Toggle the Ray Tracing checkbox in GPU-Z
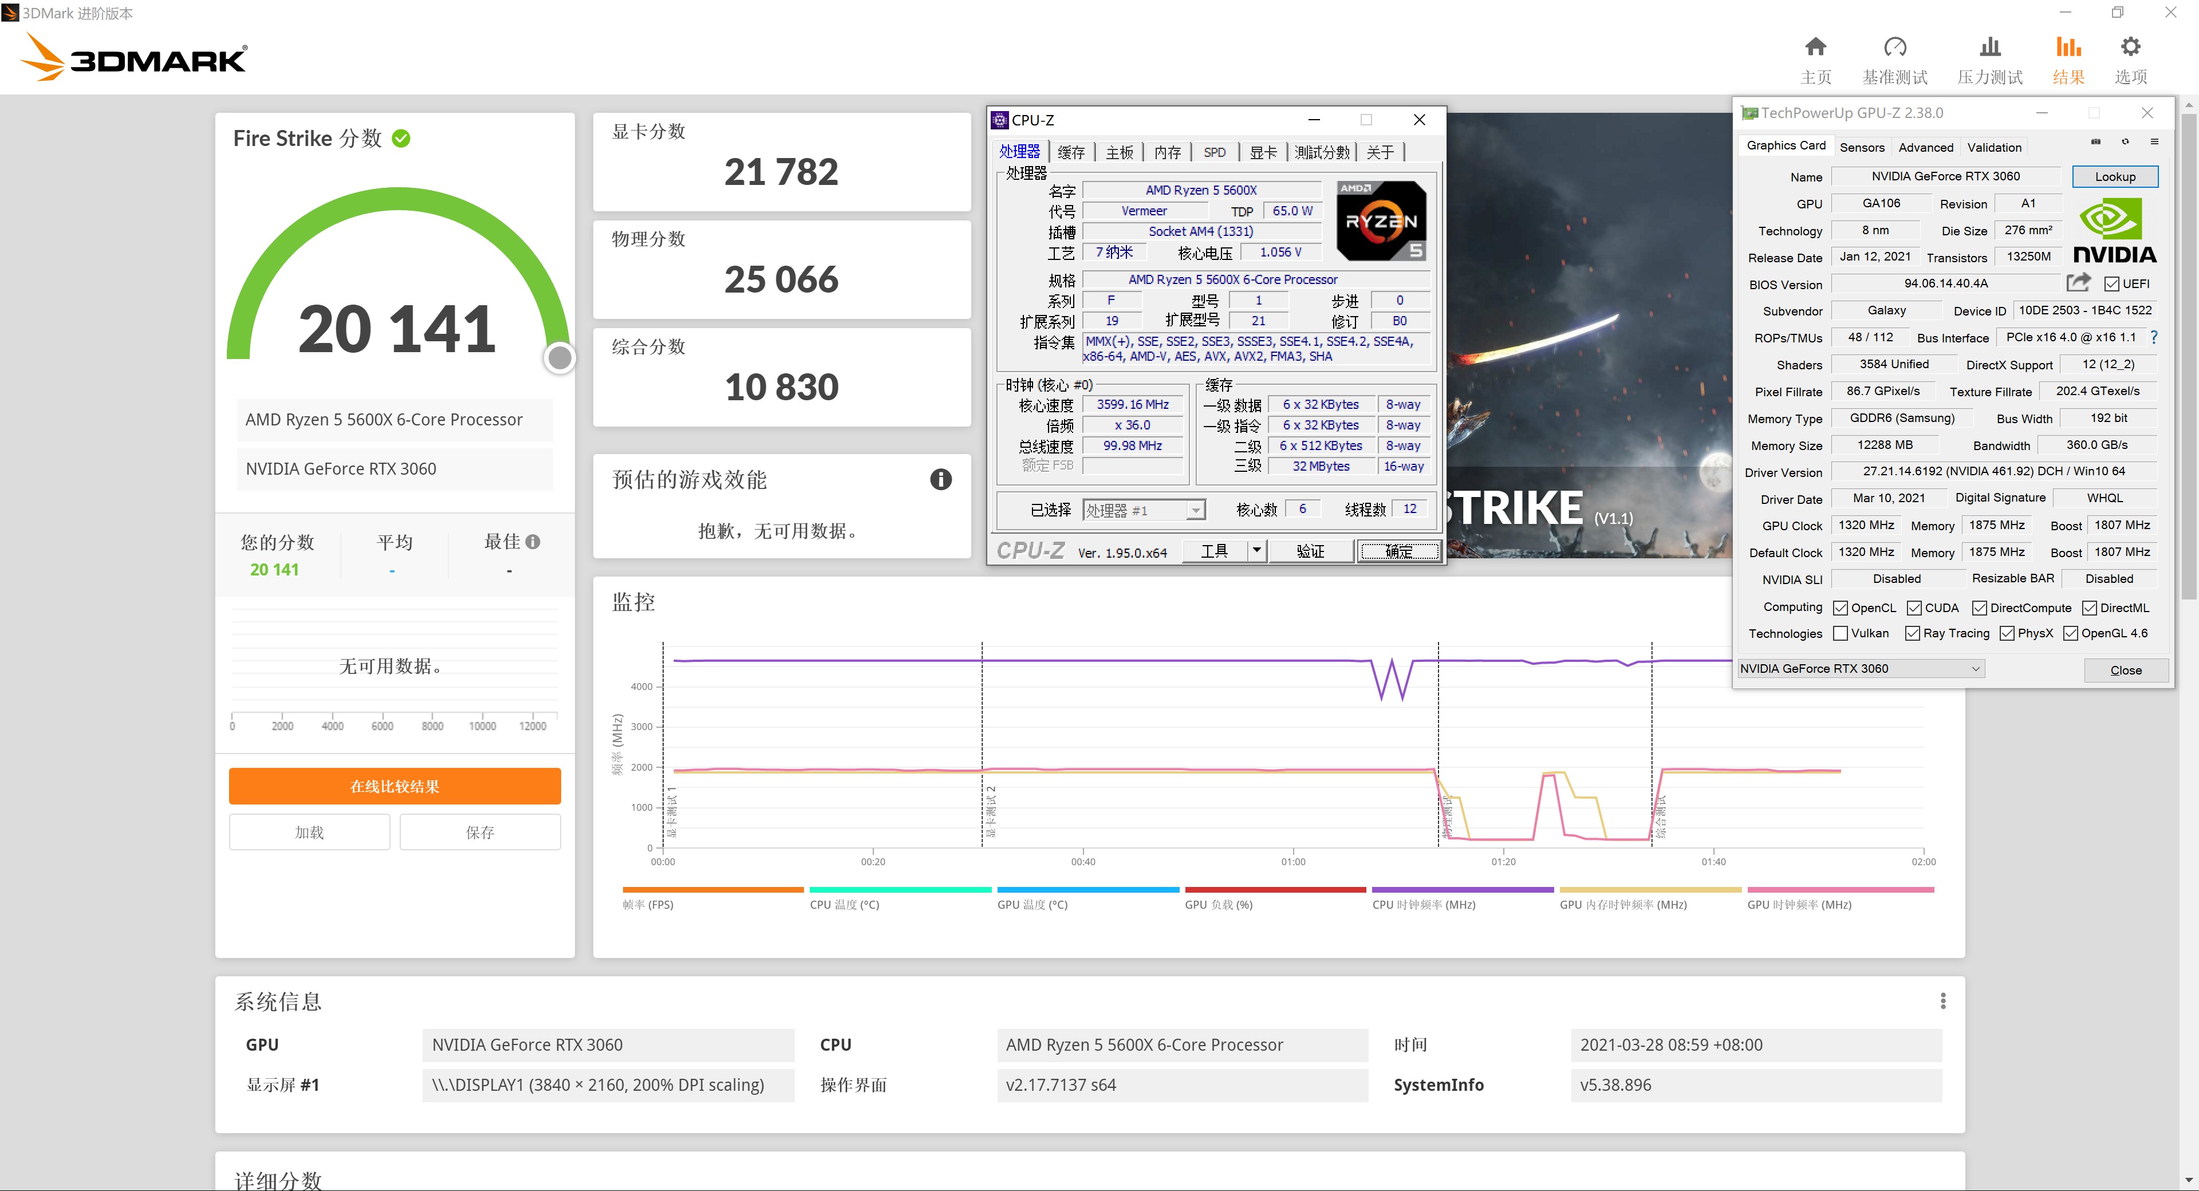 coord(1912,633)
